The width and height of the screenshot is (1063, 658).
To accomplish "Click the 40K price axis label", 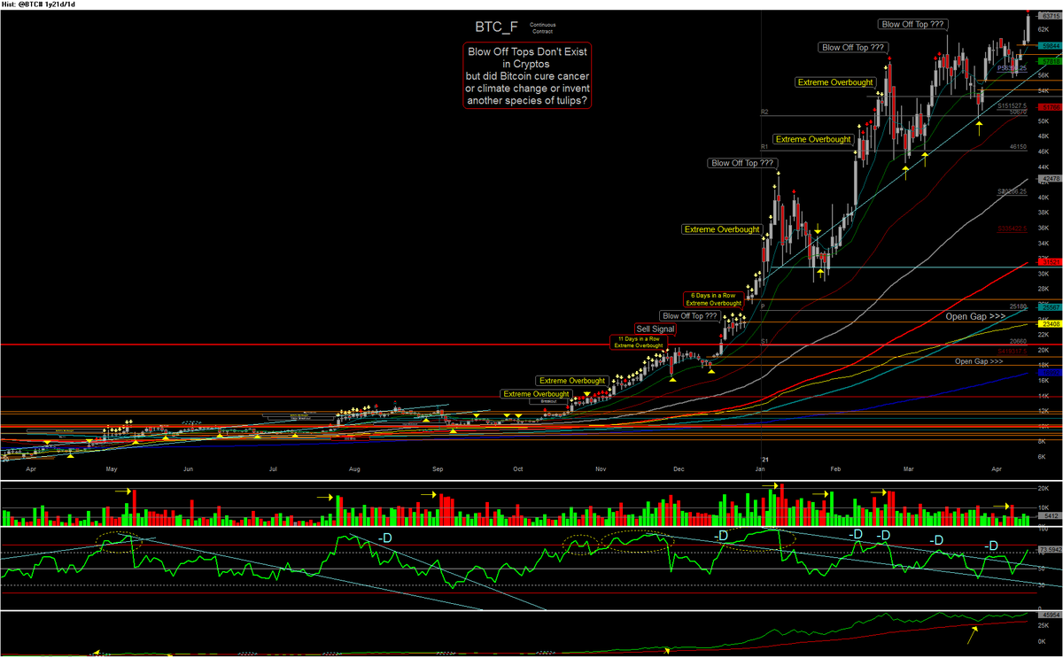I will [1045, 197].
